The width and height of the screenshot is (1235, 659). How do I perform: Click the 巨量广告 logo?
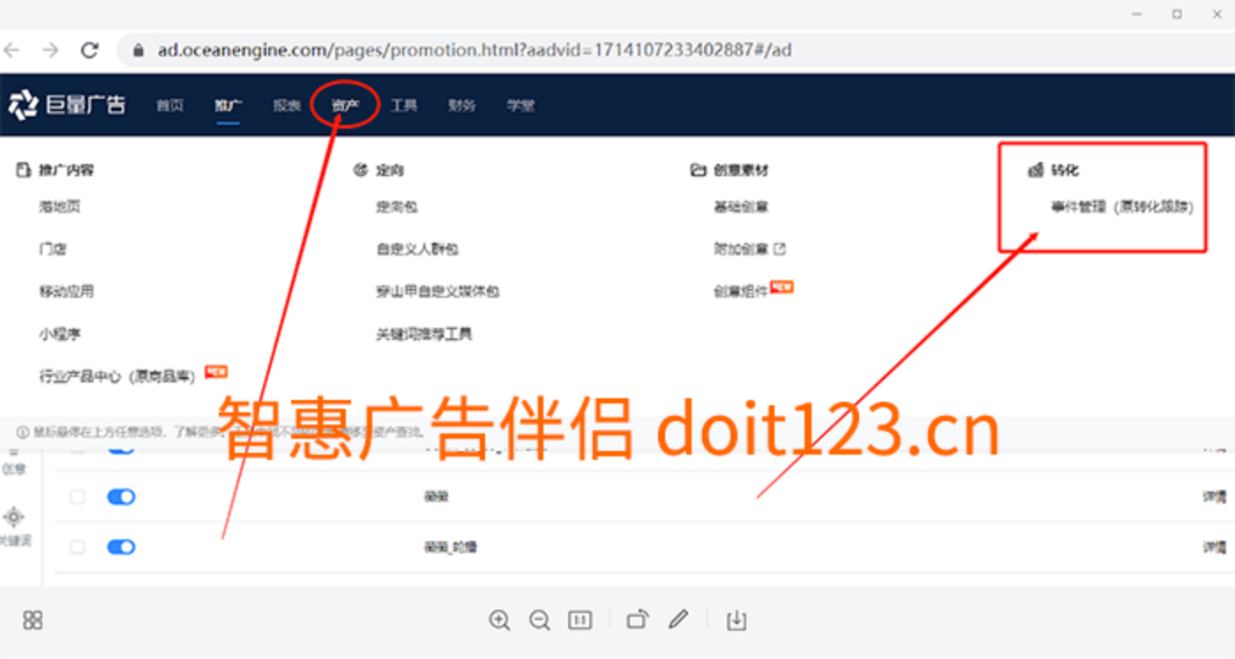[67, 105]
